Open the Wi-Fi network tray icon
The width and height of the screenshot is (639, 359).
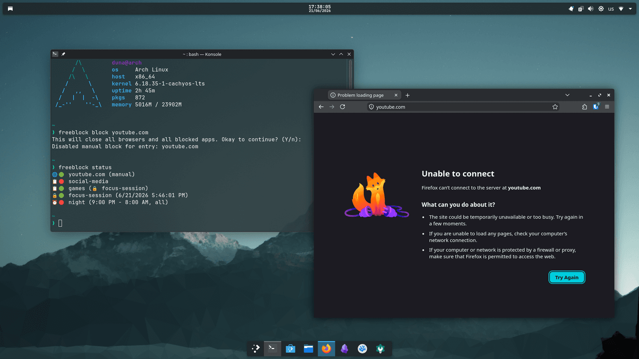pos(621,9)
